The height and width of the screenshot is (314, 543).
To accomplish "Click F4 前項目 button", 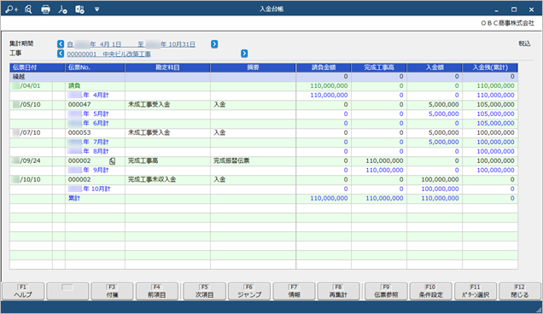I will coord(156,292).
